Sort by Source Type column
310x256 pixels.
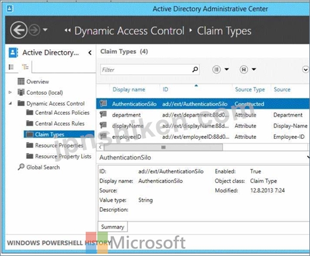250,89
